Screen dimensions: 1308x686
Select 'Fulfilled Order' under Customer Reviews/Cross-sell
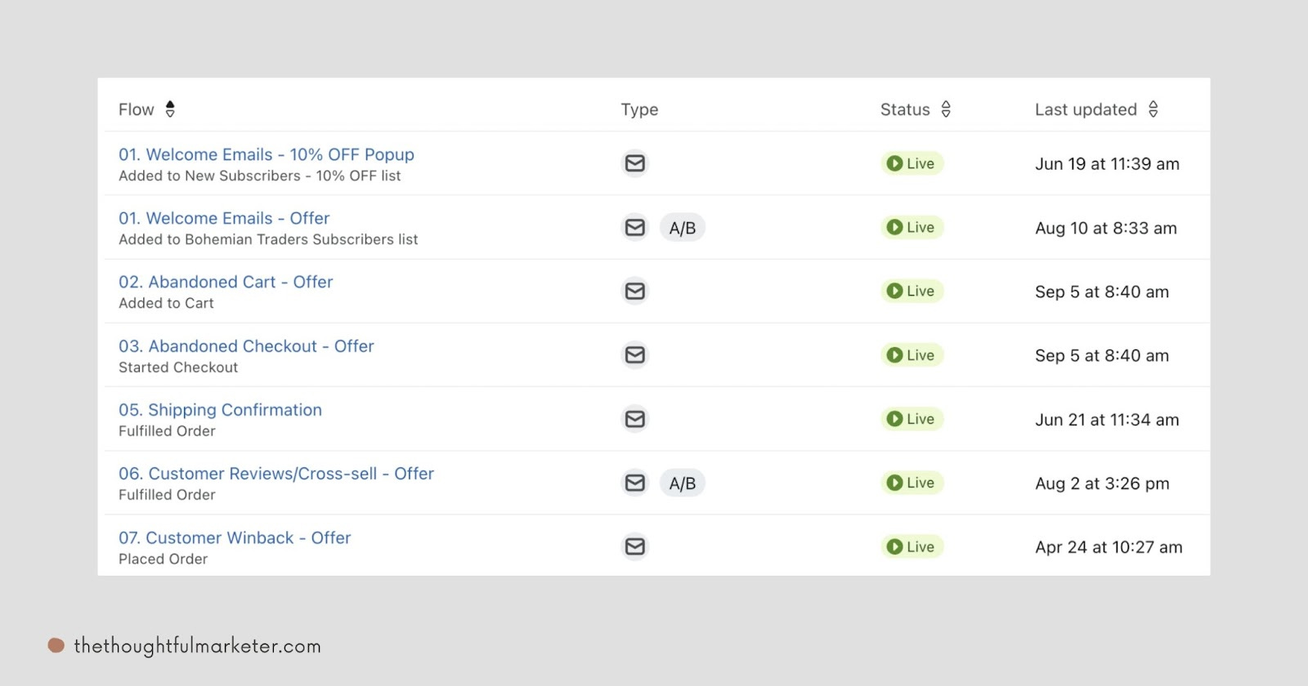pos(167,495)
